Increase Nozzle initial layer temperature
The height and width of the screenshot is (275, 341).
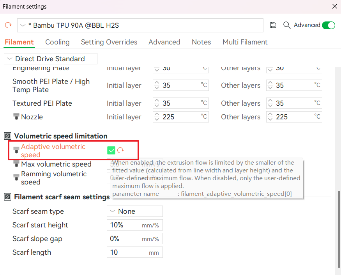pyautogui.click(x=157, y=114)
